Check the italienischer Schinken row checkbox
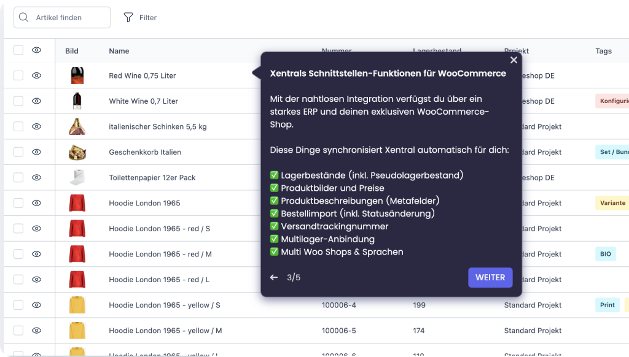629x357 pixels. click(x=18, y=126)
